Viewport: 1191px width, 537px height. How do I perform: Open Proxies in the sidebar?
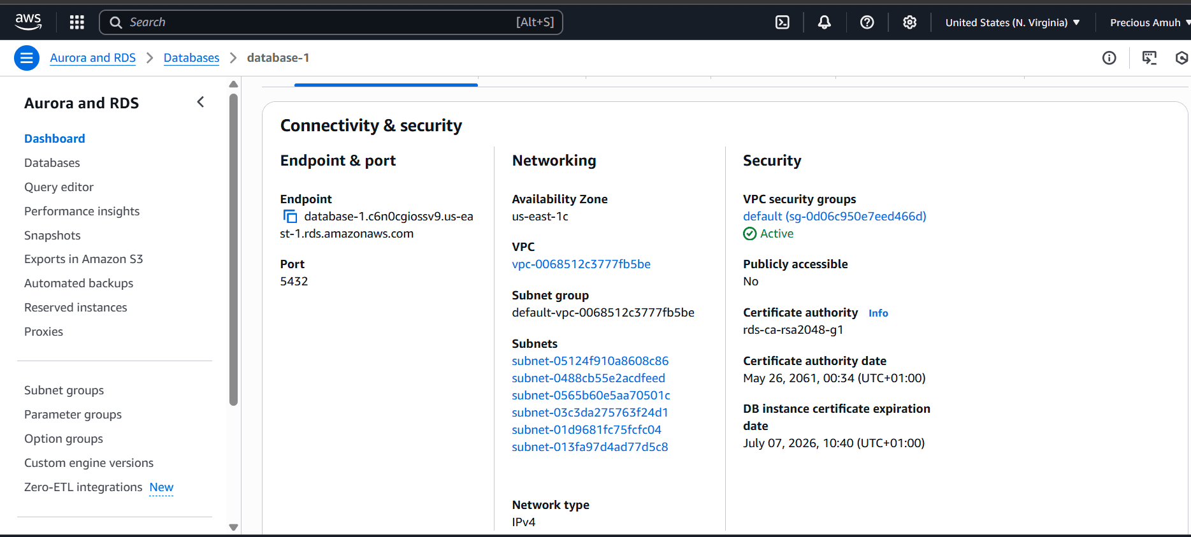[x=43, y=332]
